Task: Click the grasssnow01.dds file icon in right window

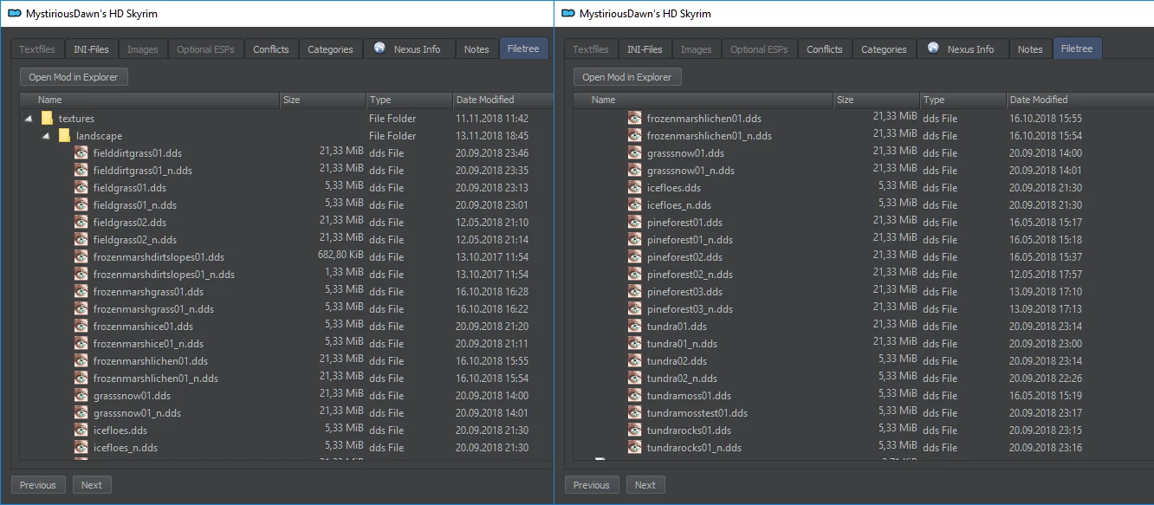Action: 635,153
